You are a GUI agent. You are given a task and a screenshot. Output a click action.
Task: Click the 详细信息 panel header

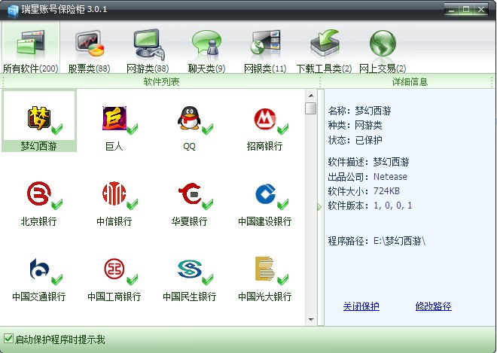point(410,82)
